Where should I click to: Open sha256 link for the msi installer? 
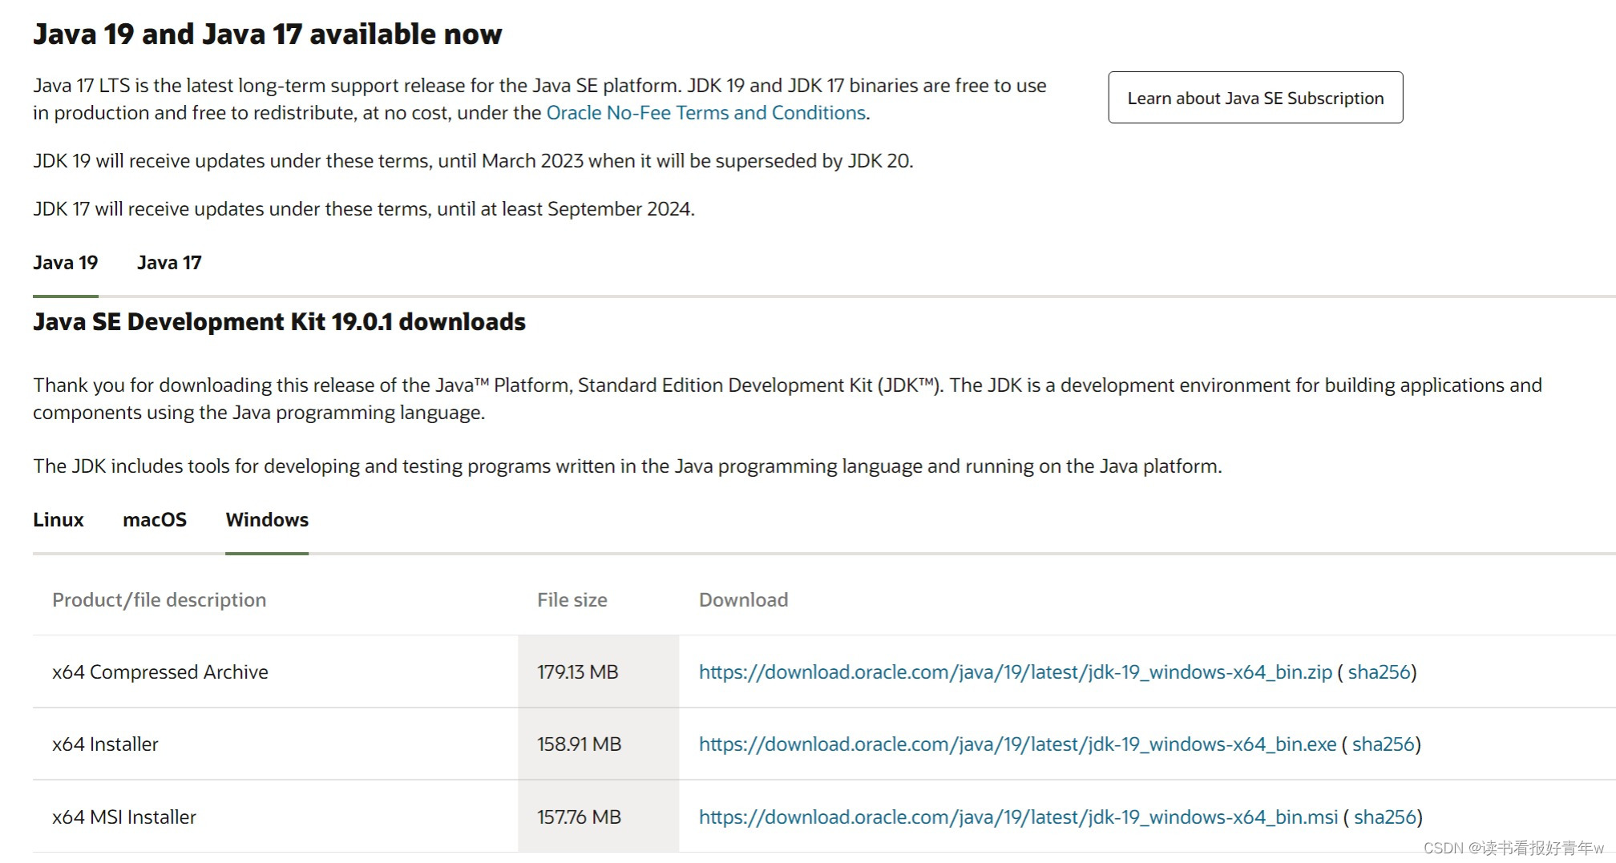1385,817
